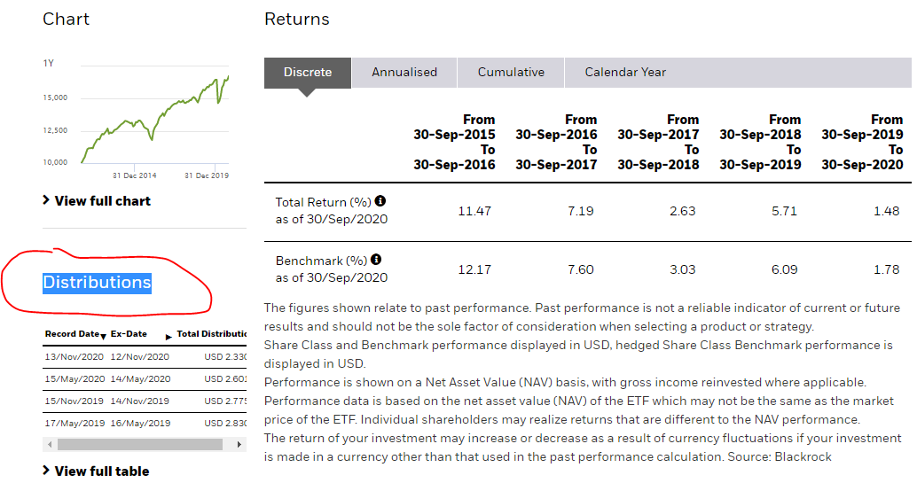917x483 pixels.
Task: Open Total Return info icon
Action: tap(380, 201)
